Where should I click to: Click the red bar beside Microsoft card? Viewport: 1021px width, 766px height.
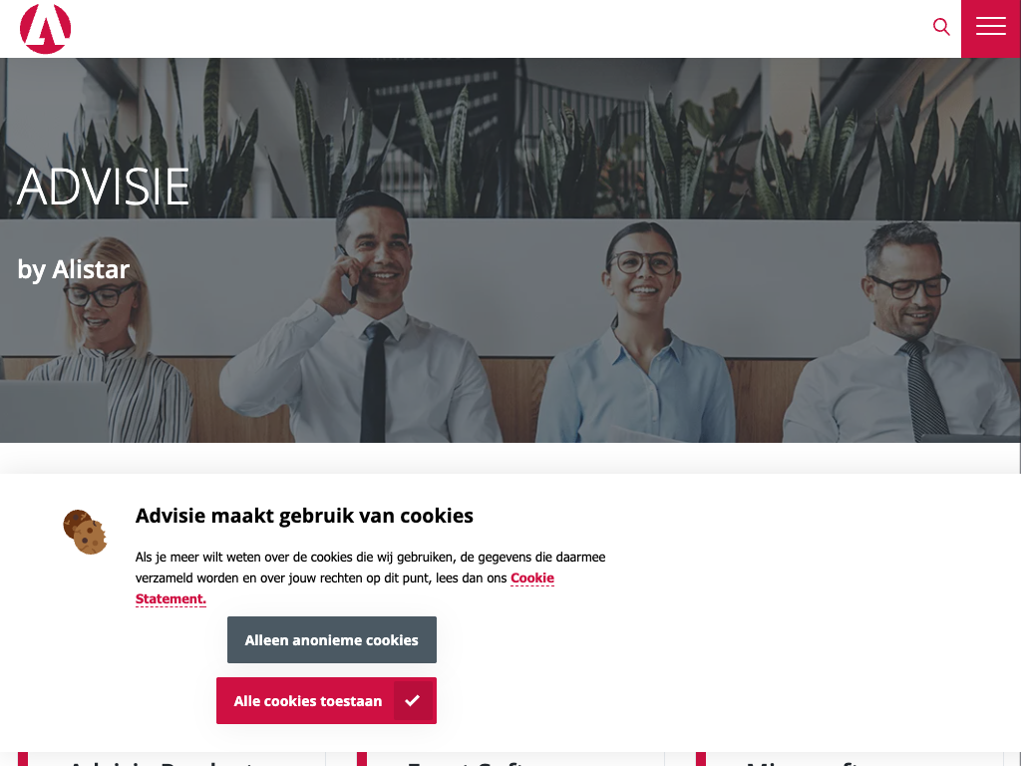pyautogui.click(x=701, y=759)
